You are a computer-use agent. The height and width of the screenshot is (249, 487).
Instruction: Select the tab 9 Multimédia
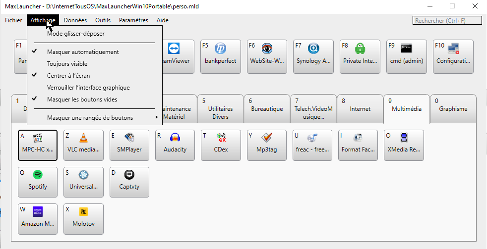pos(407,109)
